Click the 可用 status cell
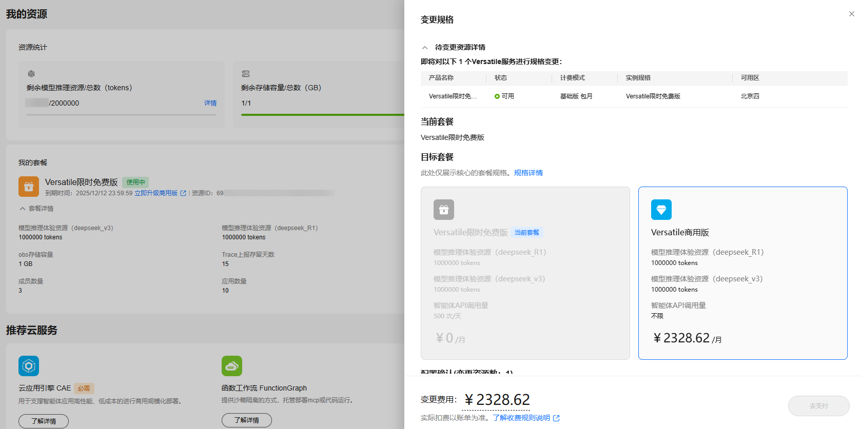 tap(504, 96)
